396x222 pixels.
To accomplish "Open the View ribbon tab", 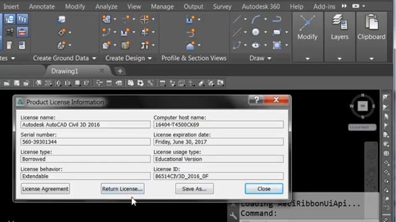I will click(x=134, y=7).
